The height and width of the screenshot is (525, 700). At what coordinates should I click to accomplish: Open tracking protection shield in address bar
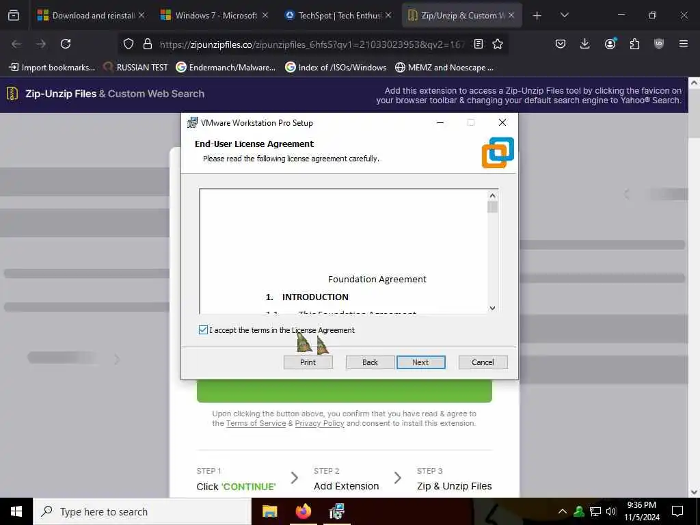129,44
